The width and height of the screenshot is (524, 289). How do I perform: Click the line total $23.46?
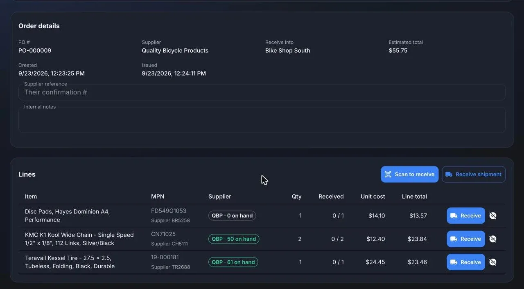pyautogui.click(x=417, y=262)
